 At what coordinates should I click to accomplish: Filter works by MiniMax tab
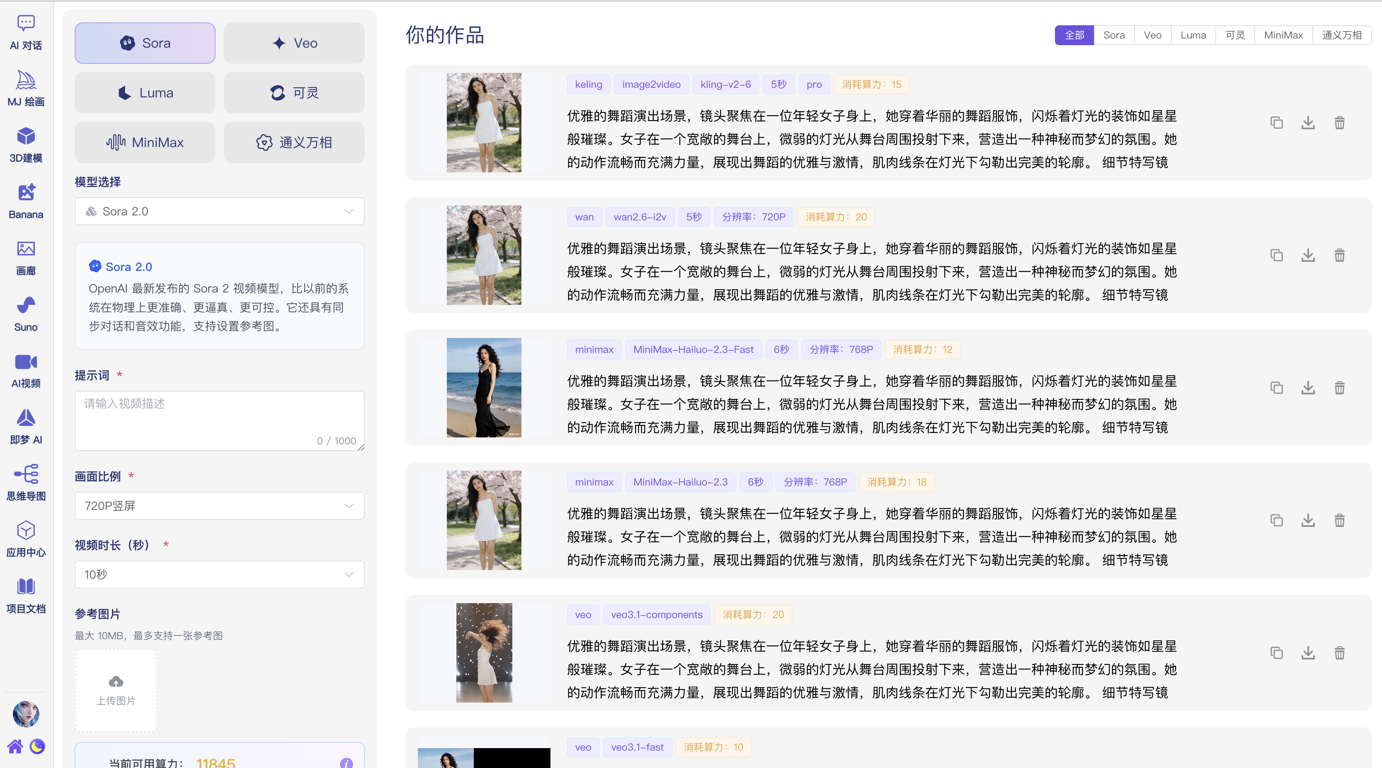pos(1283,35)
